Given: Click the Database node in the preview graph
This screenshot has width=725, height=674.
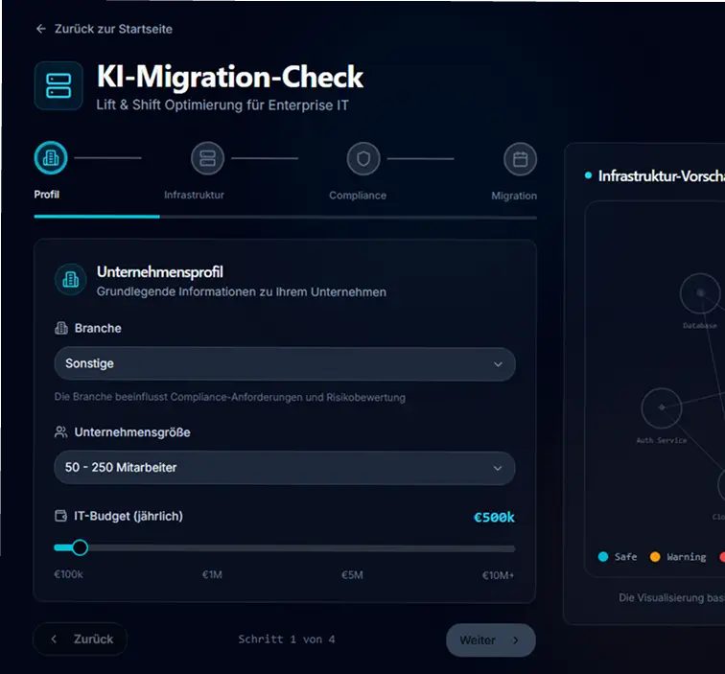Looking at the screenshot, I should coord(700,293).
